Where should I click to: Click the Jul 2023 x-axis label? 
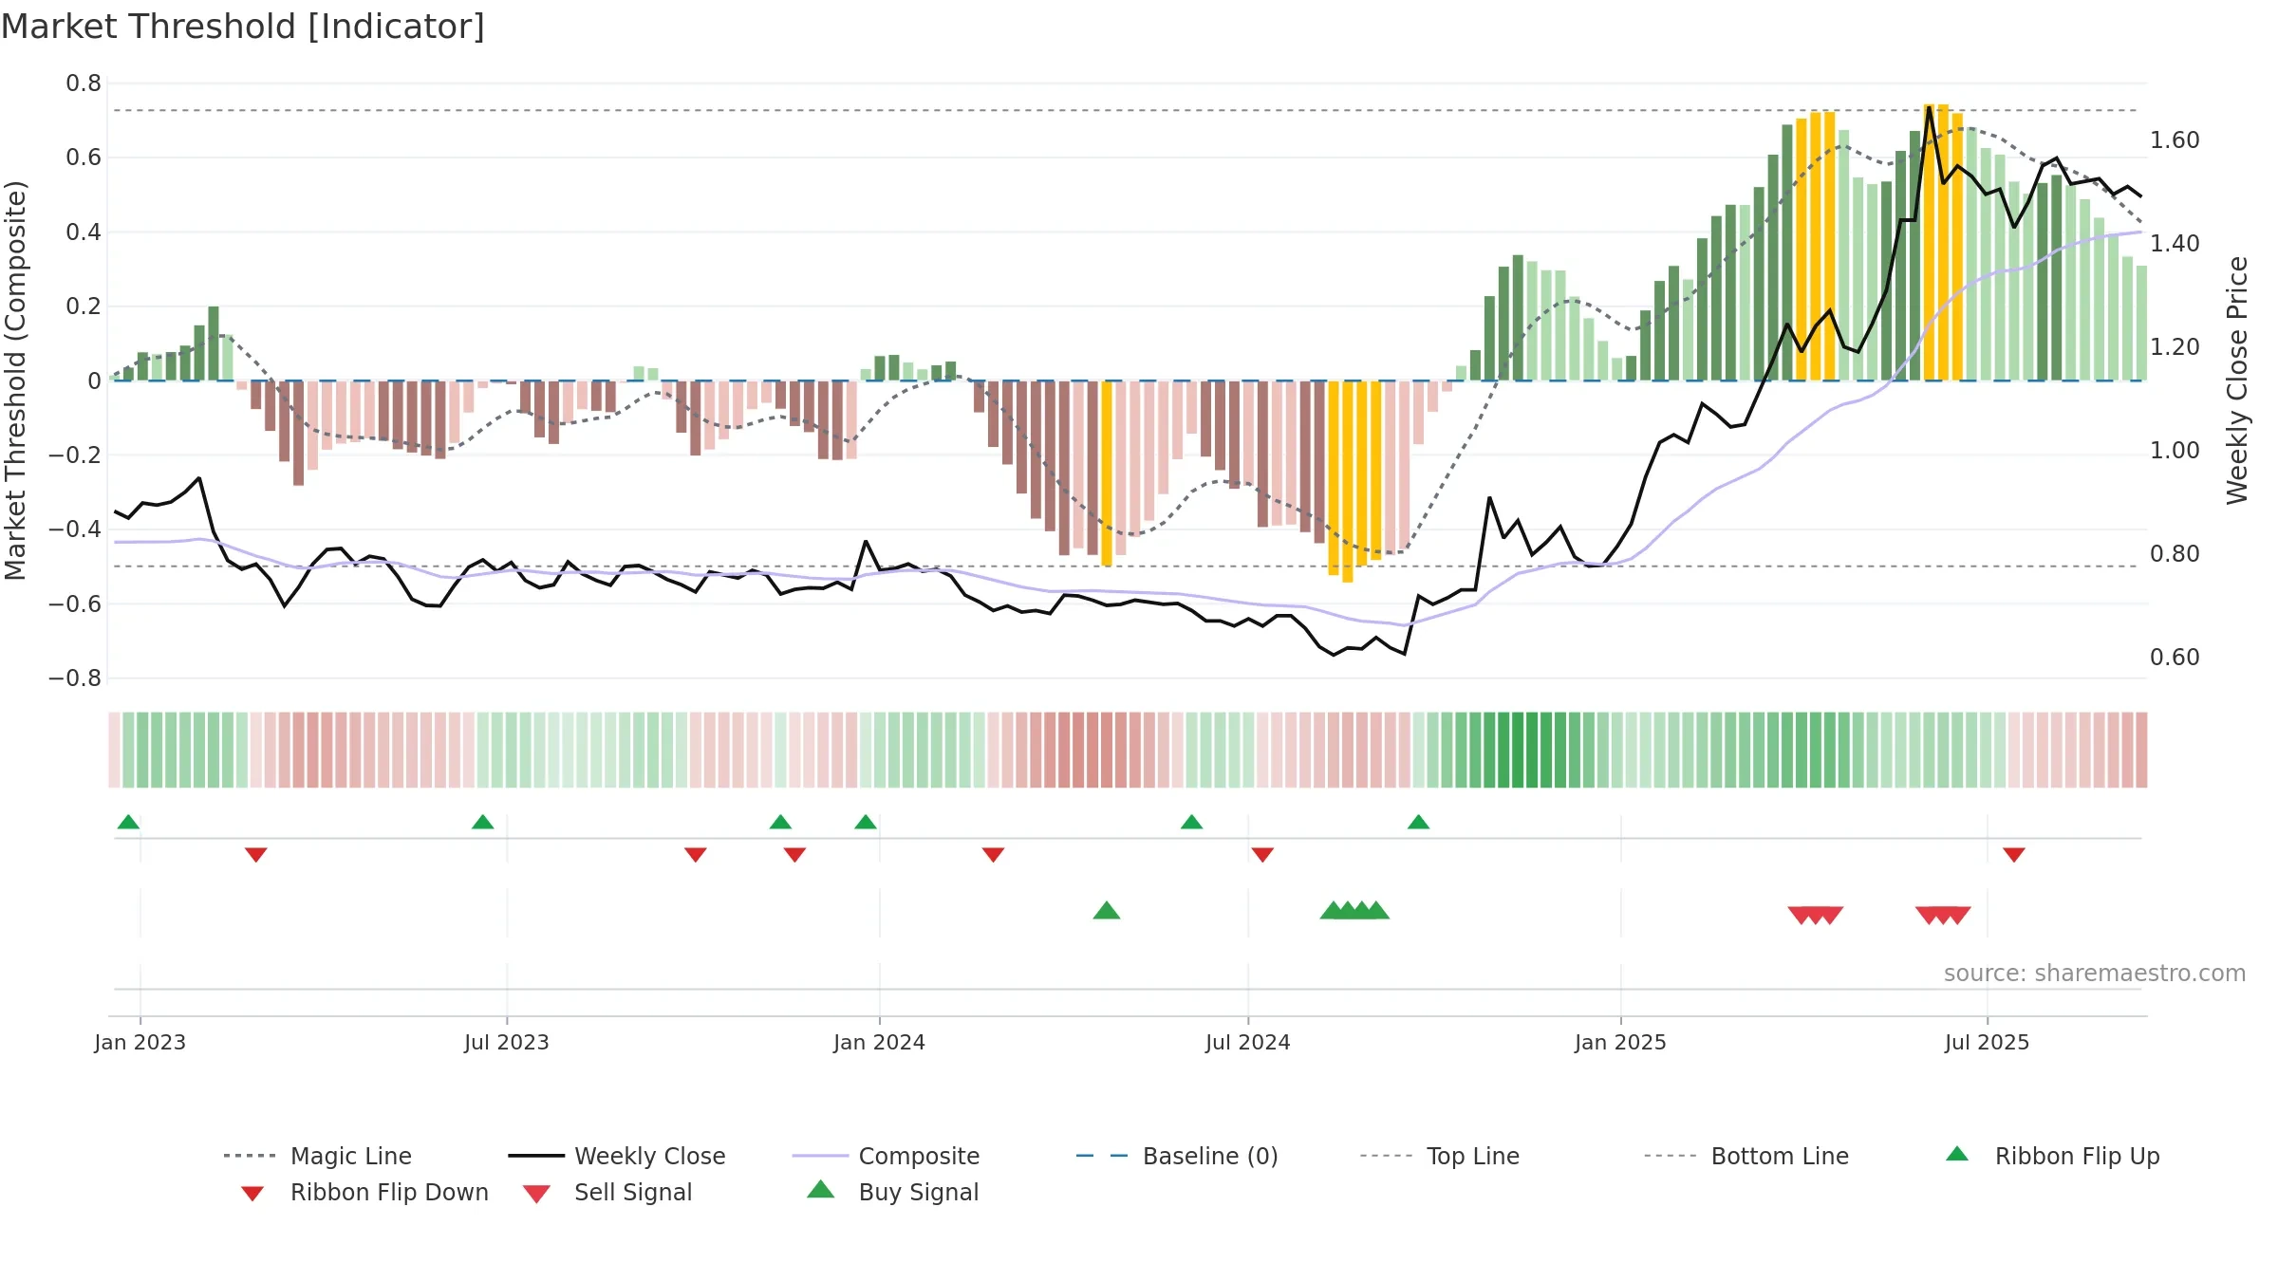506,1042
